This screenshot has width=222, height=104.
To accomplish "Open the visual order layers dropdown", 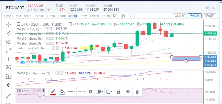I will click(x=100, y=92).
